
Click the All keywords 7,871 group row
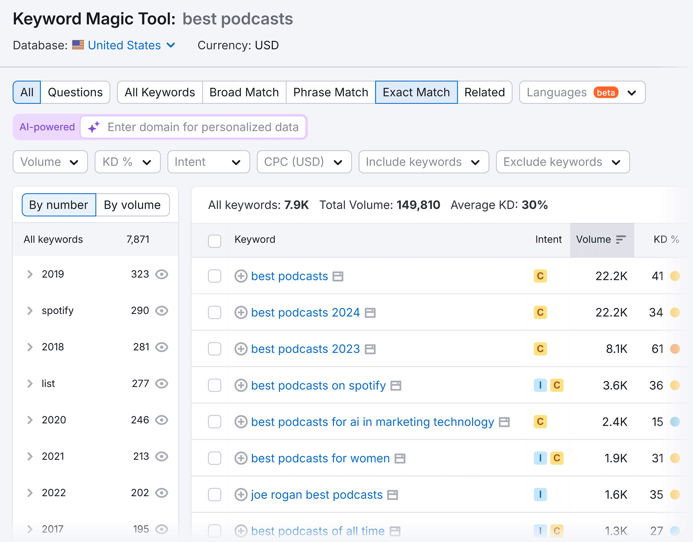[96, 240]
